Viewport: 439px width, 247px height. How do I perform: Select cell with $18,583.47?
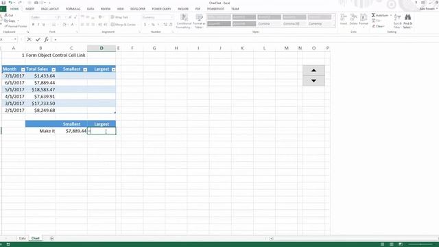[40, 90]
